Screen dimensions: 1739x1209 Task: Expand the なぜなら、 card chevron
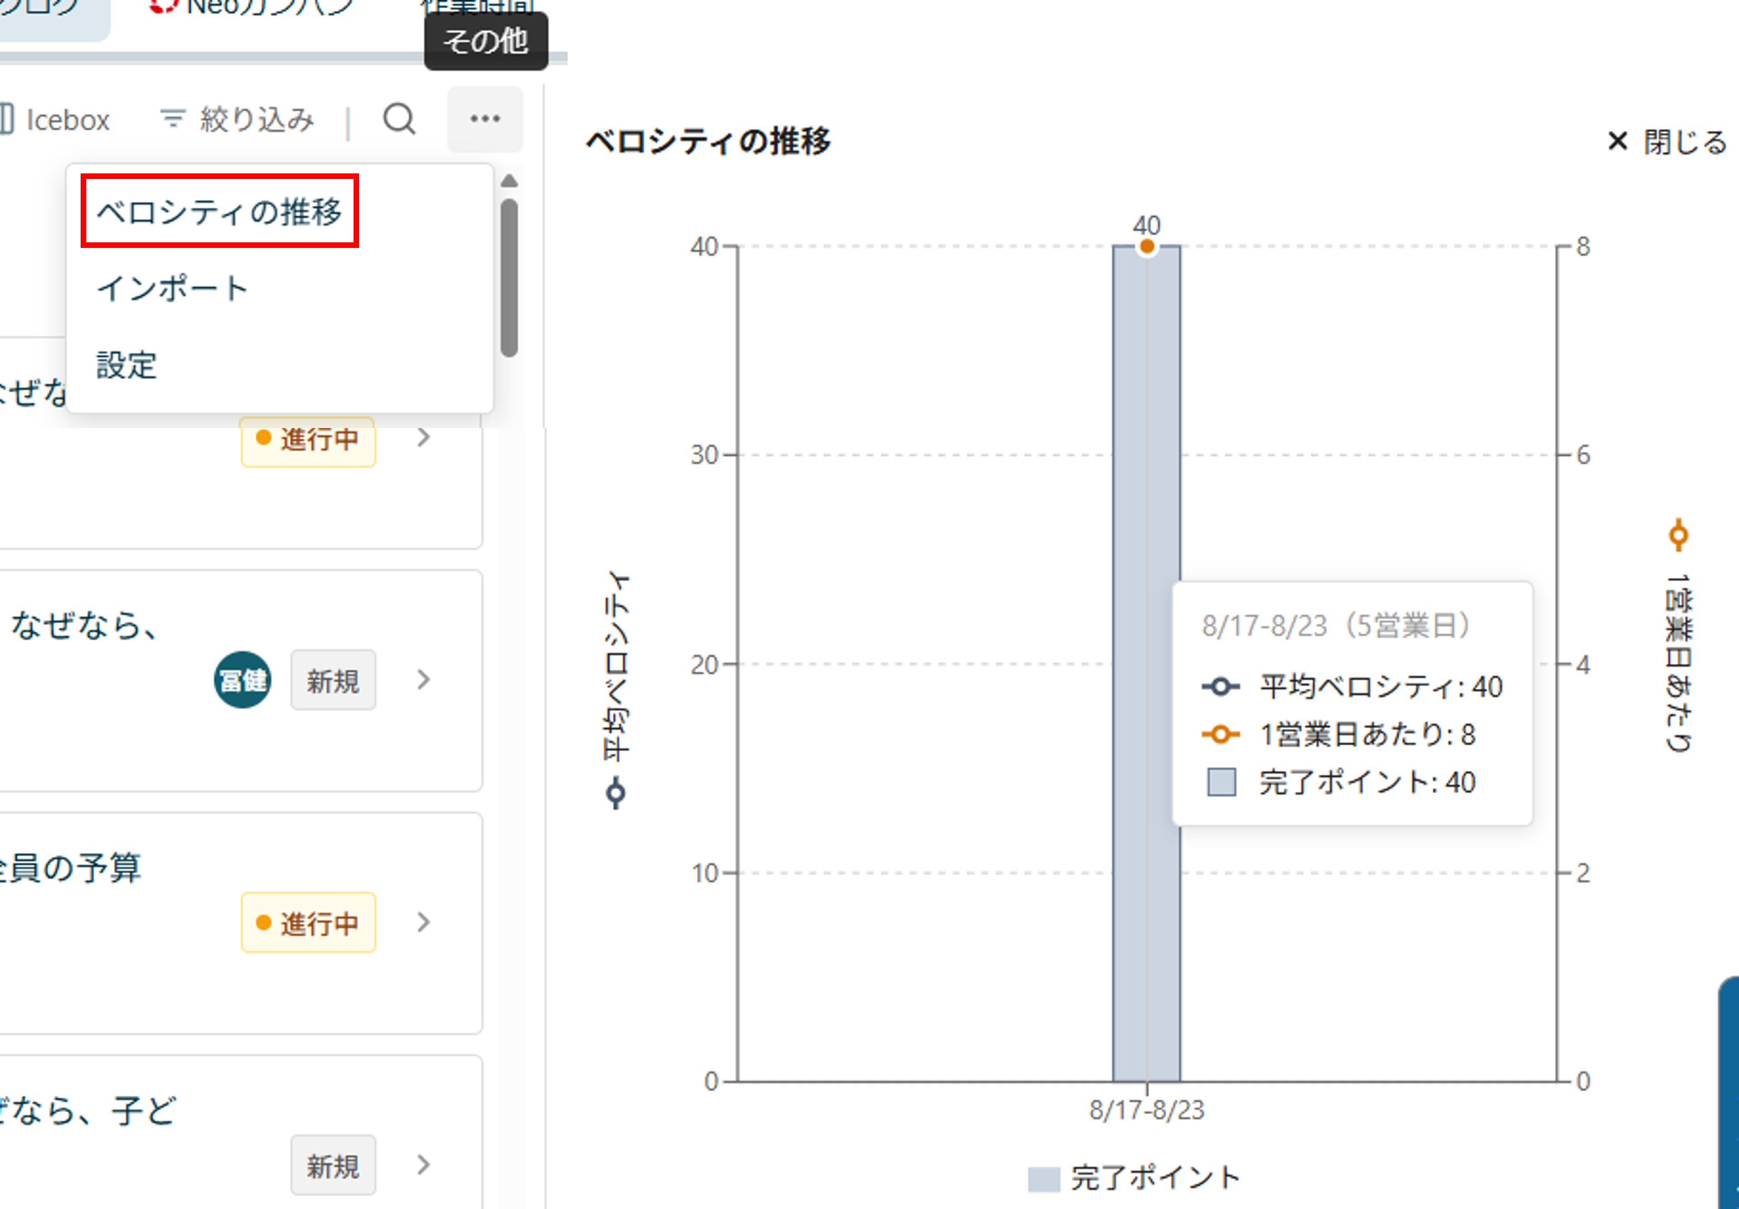coord(424,679)
